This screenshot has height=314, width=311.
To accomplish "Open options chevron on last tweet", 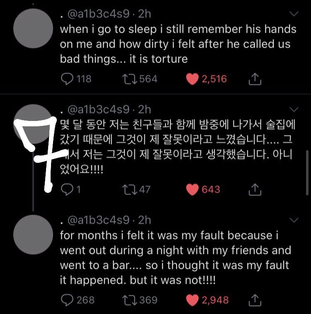I will (294, 220).
